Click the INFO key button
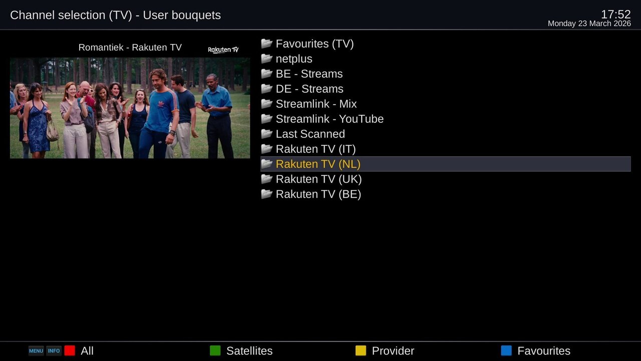Screen dimensions: 641x361 point(54,351)
